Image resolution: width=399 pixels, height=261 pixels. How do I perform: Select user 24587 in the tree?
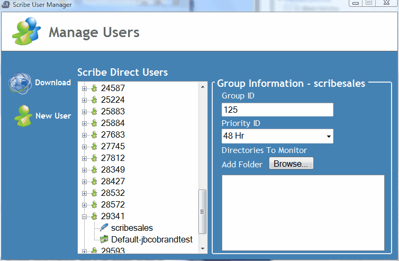113,88
